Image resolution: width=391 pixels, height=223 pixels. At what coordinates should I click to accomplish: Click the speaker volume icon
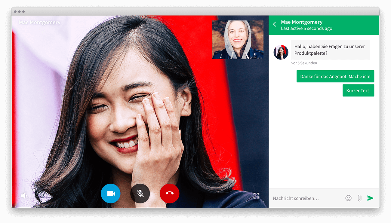tap(24, 196)
